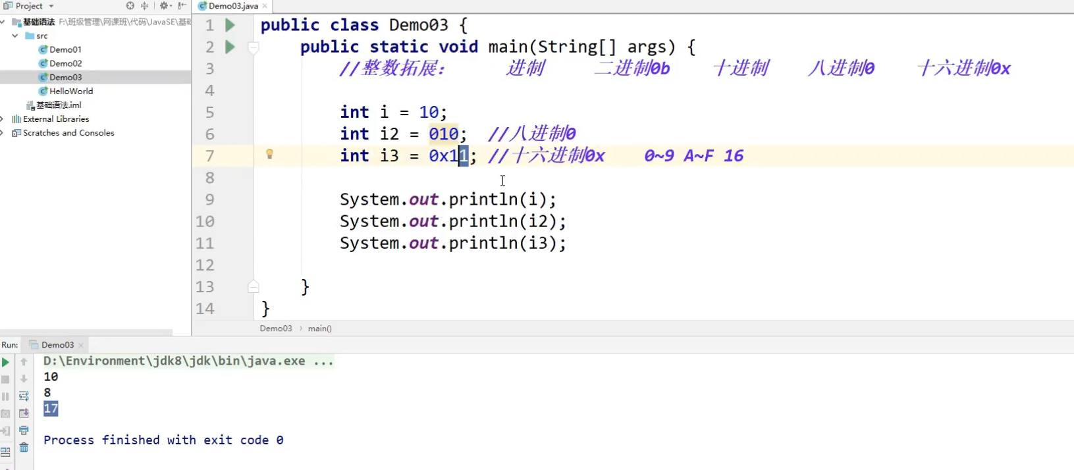Image resolution: width=1074 pixels, height=470 pixels.
Task: Hide the Project panel with the hide icon
Action: [x=182, y=6]
